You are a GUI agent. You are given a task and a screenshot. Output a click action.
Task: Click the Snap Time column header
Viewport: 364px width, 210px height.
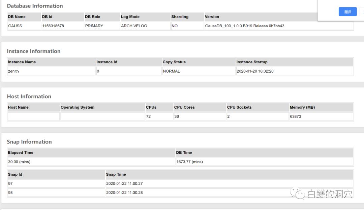click(116, 174)
